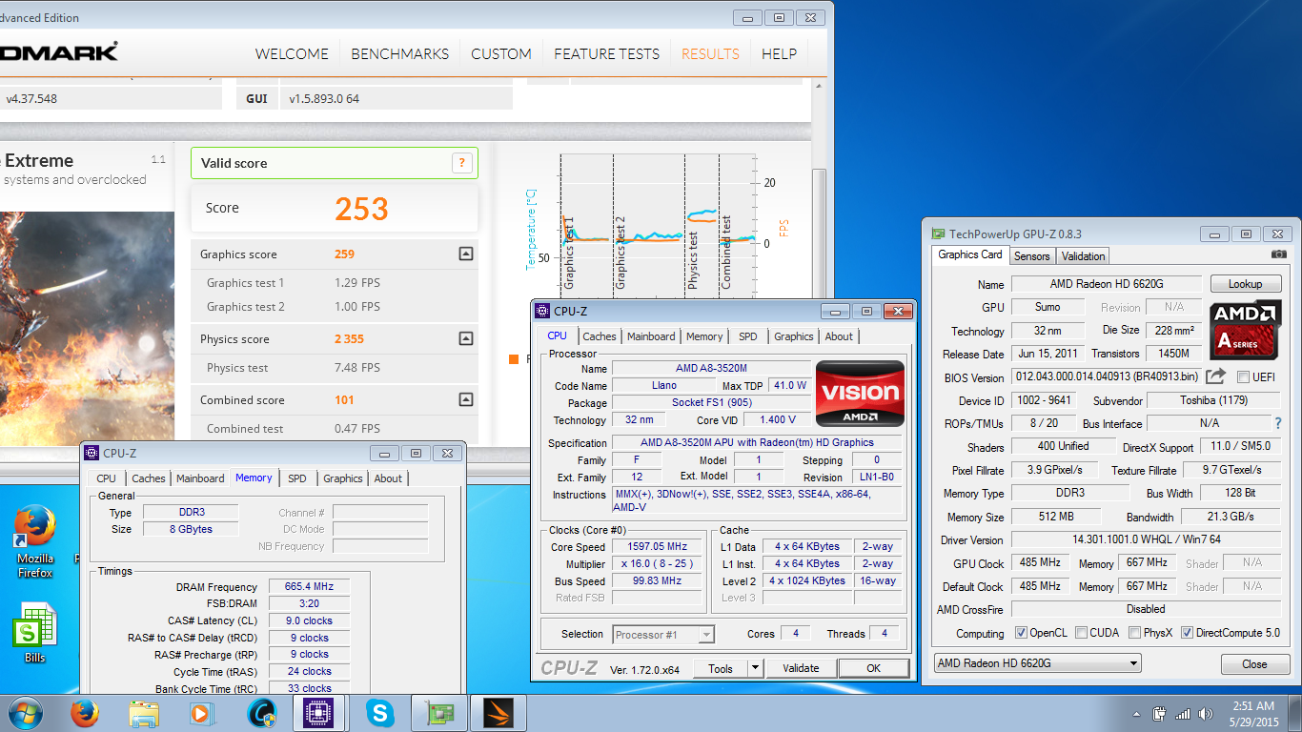
Task: Open the Bills spreadsheet desktop icon
Action: (x=35, y=633)
